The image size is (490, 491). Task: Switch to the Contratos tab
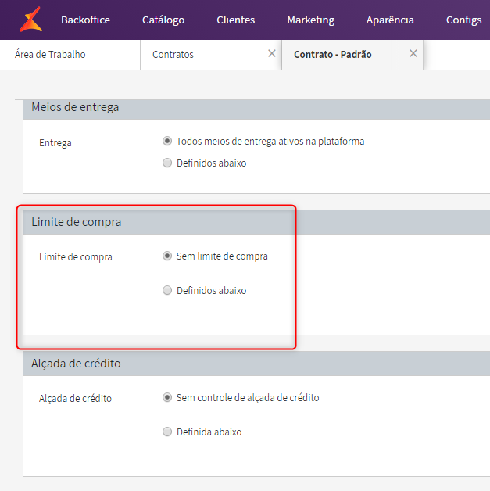click(x=211, y=55)
